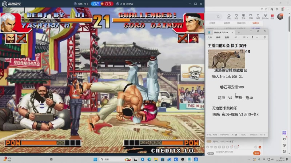291x163 pixels.
Task: Click the search magnifier on the streaming page
Action: (x=218, y=17)
